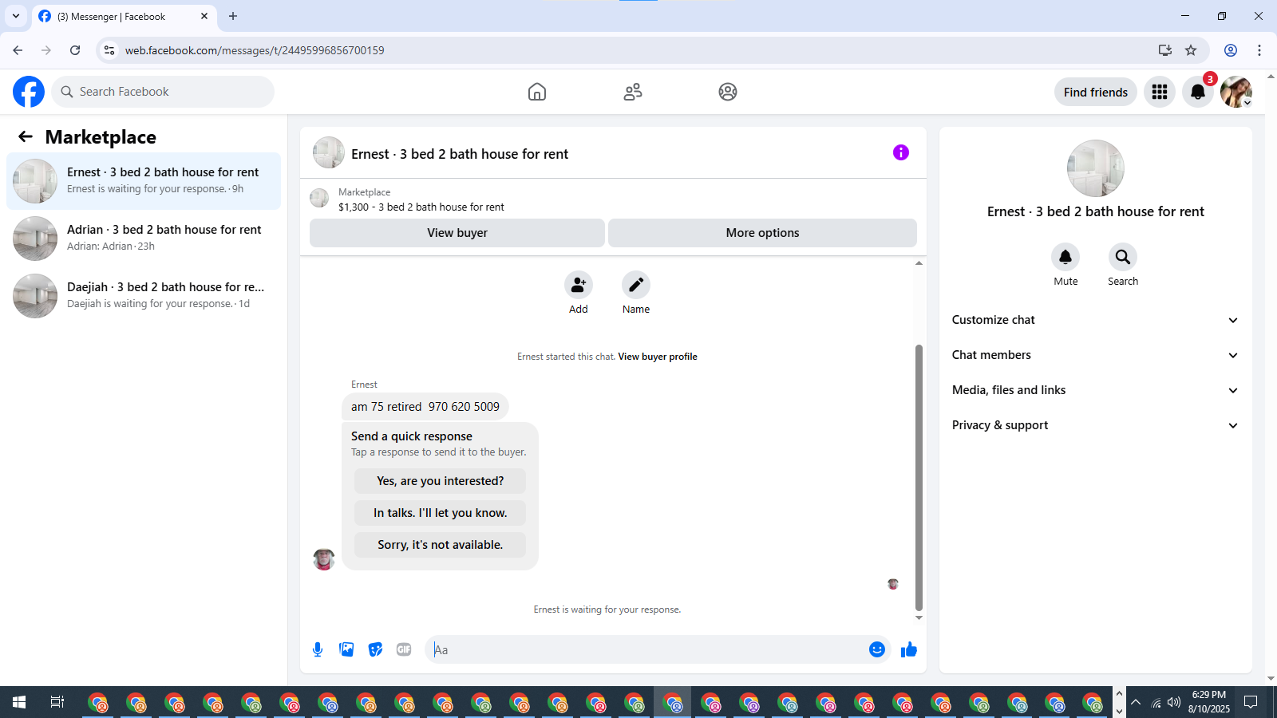Open the Facebook menu grid icon
This screenshot has width=1277, height=718.
1160,92
